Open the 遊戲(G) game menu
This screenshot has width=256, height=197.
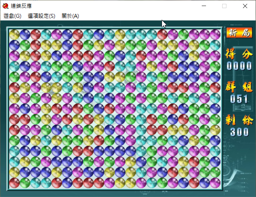(x=12, y=16)
